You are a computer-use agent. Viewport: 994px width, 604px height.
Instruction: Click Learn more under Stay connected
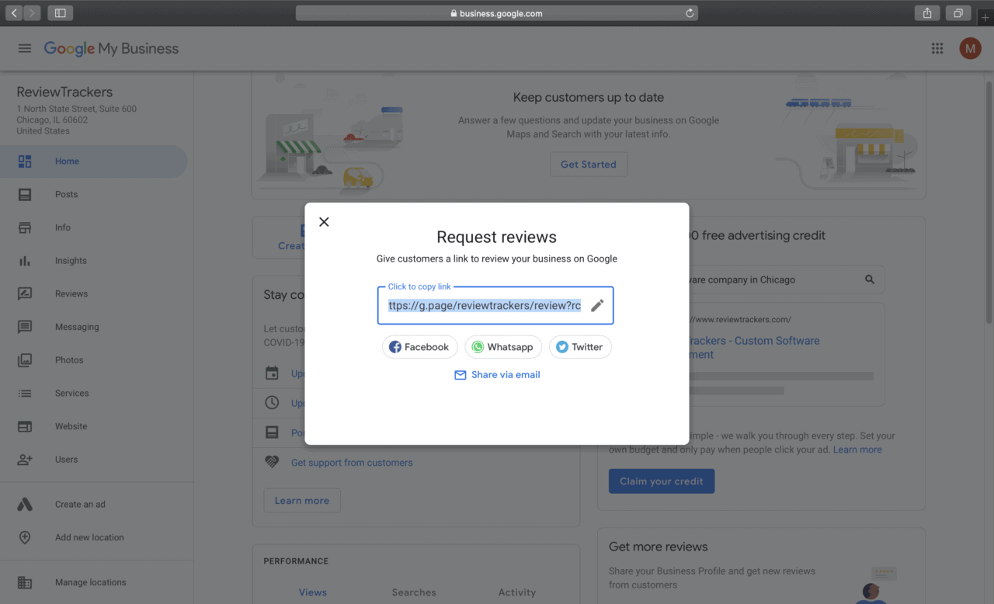coord(302,501)
